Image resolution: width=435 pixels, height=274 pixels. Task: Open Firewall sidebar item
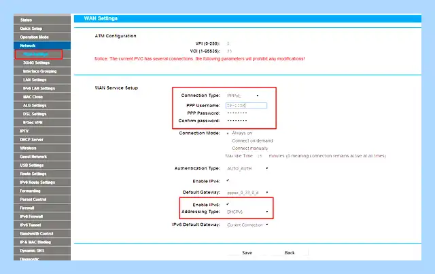pos(42,208)
